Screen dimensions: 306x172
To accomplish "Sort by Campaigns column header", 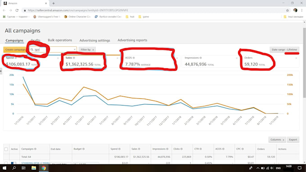I will [27, 149].
